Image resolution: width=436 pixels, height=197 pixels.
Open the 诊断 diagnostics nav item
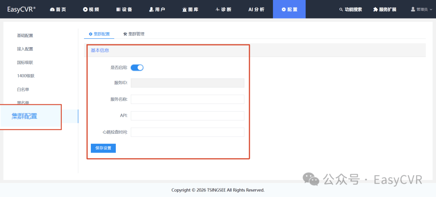coord(223,9)
